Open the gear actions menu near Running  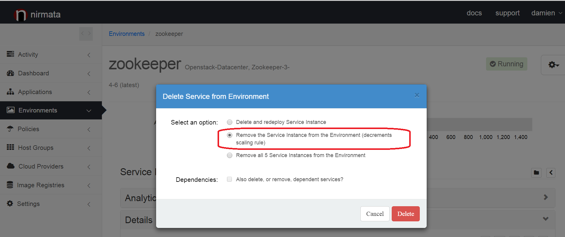click(x=553, y=65)
